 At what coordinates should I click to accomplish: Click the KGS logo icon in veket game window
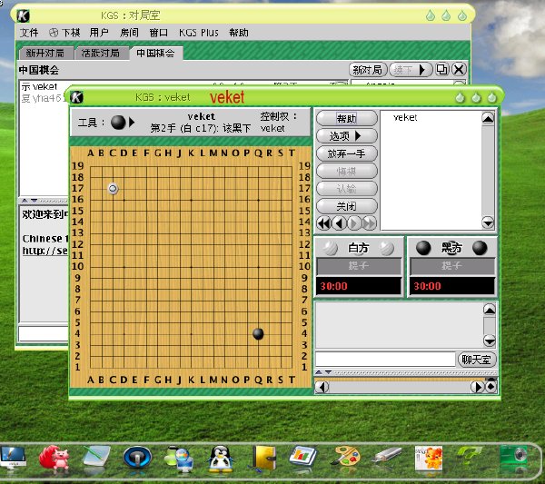(x=76, y=97)
